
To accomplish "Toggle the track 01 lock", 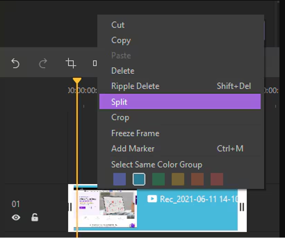I will [35, 217].
